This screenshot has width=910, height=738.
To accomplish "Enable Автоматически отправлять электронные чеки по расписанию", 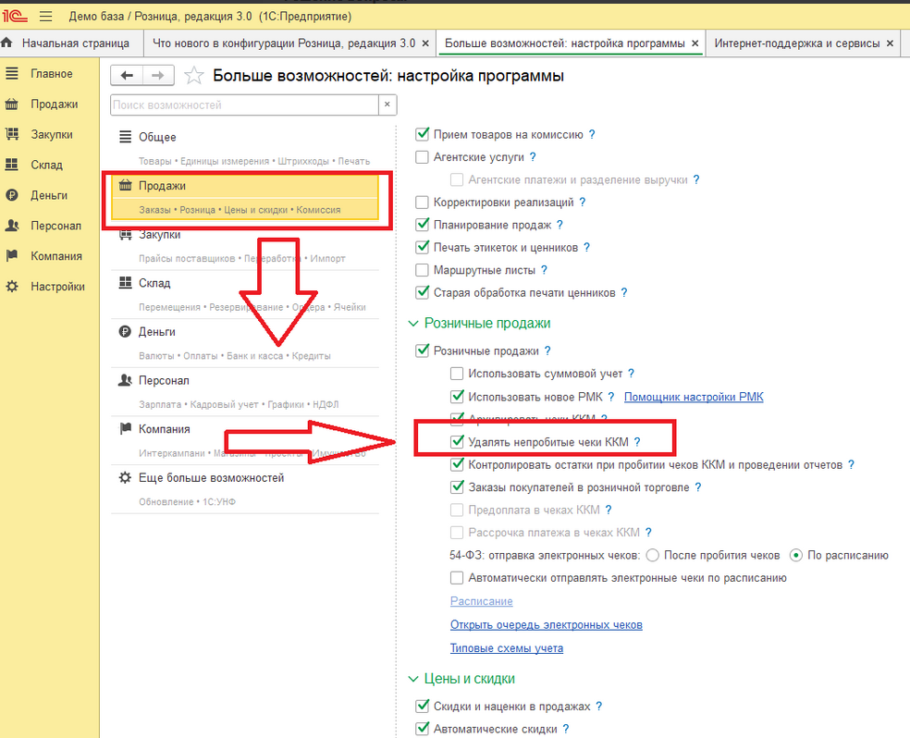I will click(x=457, y=578).
